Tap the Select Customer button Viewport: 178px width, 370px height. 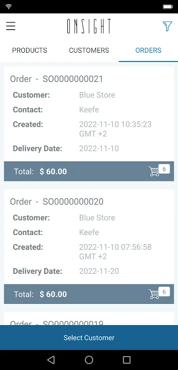tap(89, 338)
